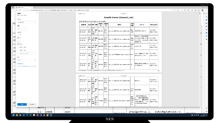The height and width of the screenshot is (123, 219).
Task: Select the landscape layout radio button
Action: click(x=18, y=38)
